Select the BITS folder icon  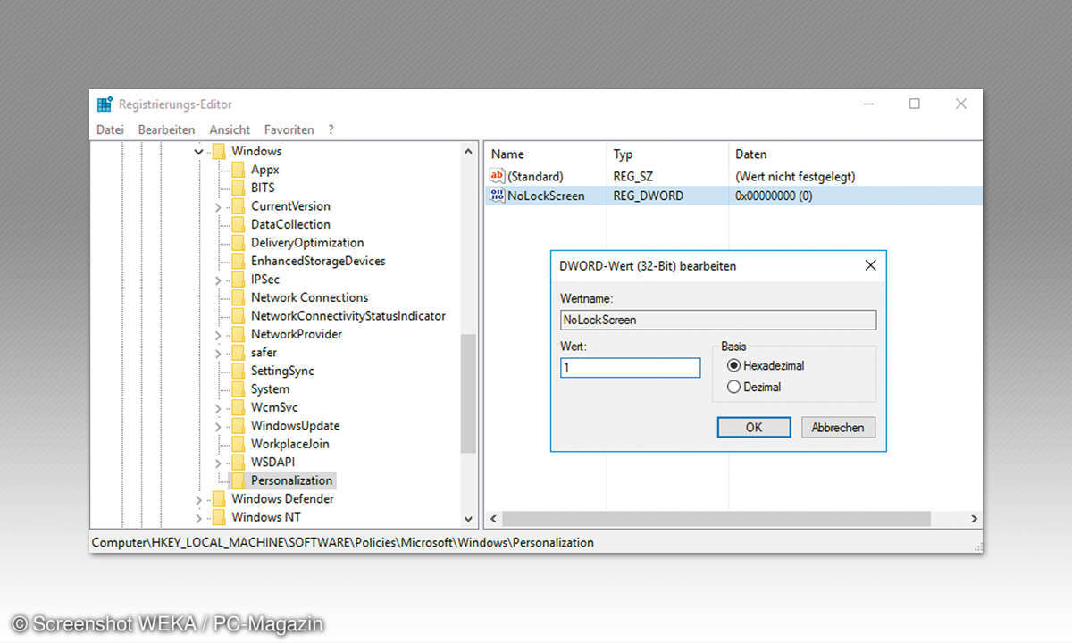pyautogui.click(x=238, y=188)
